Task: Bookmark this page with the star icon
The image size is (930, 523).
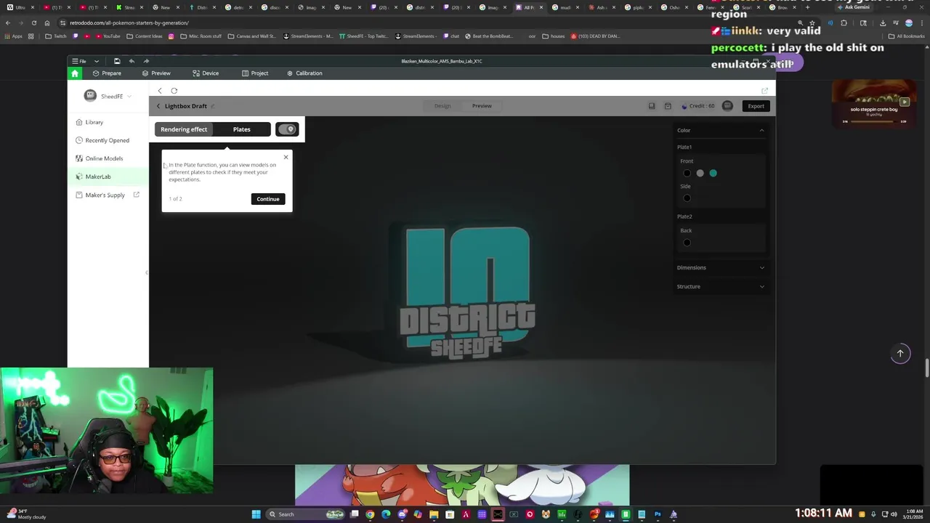Action: pyautogui.click(x=812, y=23)
